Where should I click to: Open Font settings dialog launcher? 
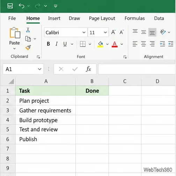[x=125, y=57]
